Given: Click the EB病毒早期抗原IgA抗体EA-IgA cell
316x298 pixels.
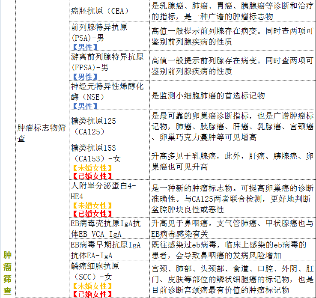Looking at the screenshot, I should [105, 250].
